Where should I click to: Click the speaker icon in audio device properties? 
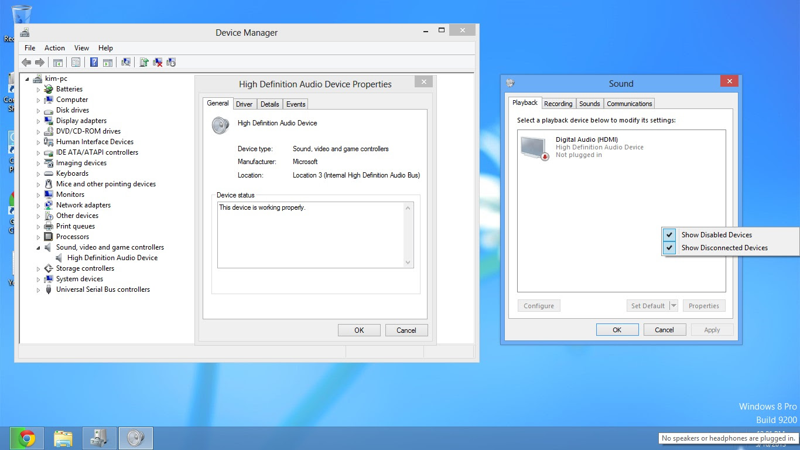point(221,125)
